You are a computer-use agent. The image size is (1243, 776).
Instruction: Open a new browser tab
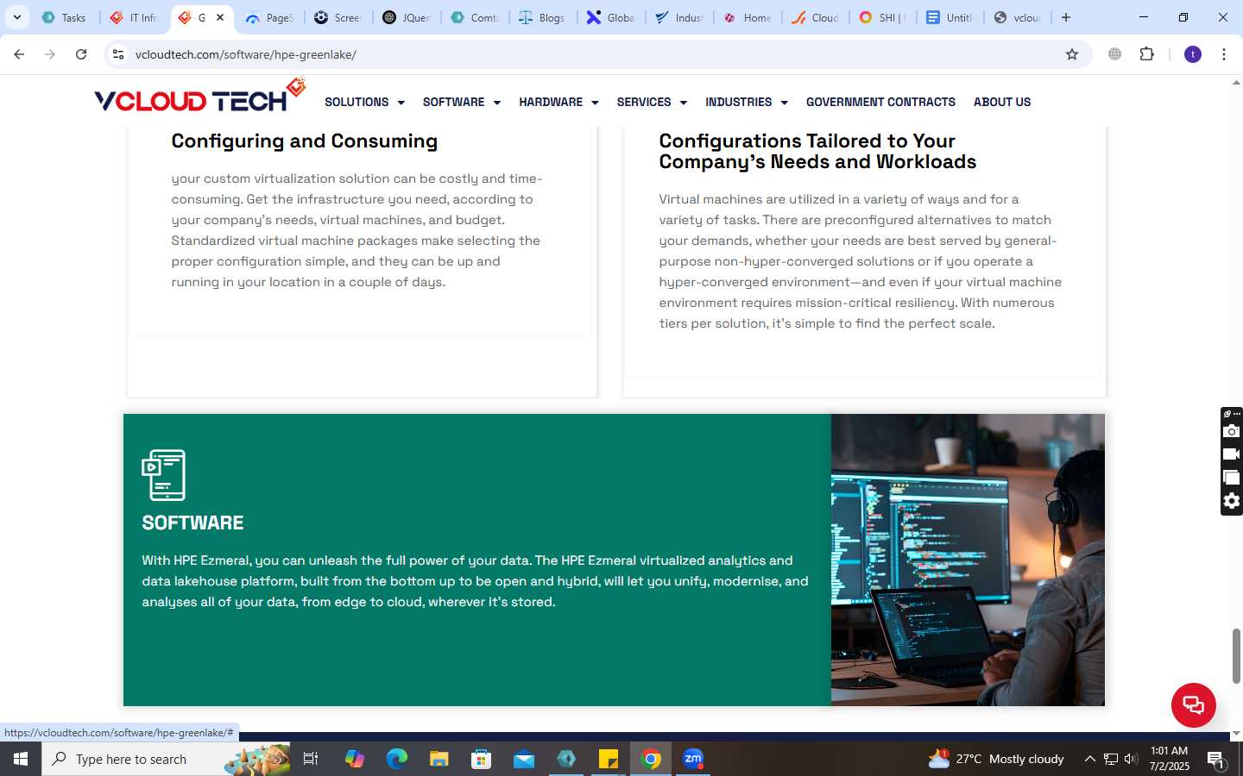pos(1066,17)
